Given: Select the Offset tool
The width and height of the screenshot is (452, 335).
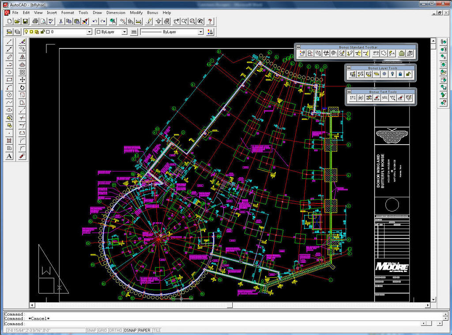Looking at the screenshot, I should click(x=22, y=64).
